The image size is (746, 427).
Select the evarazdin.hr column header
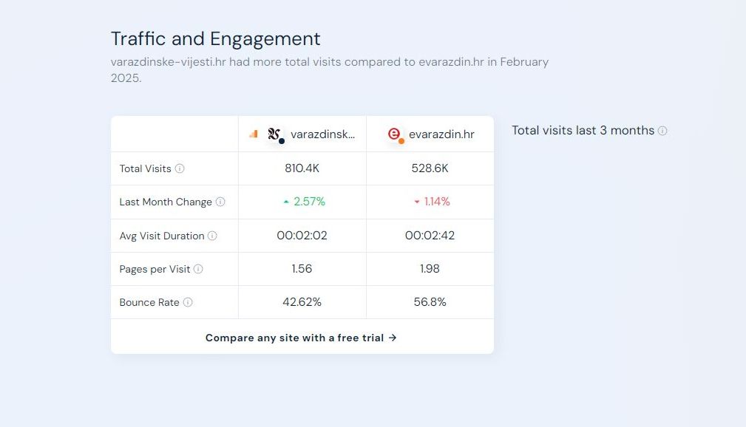pyautogui.click(x=430, y=134)
